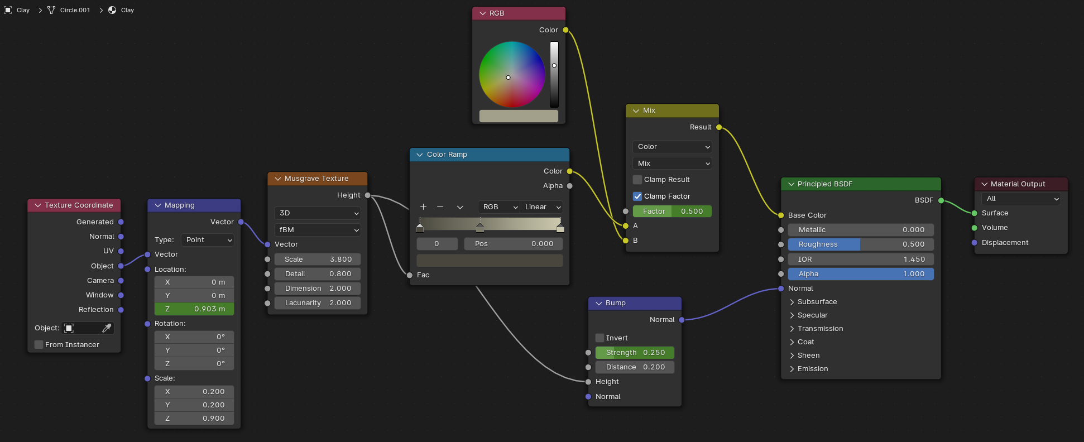Click the Color Ramp stop color swatch
1084x442 pixels.
(x=490, y=261)
